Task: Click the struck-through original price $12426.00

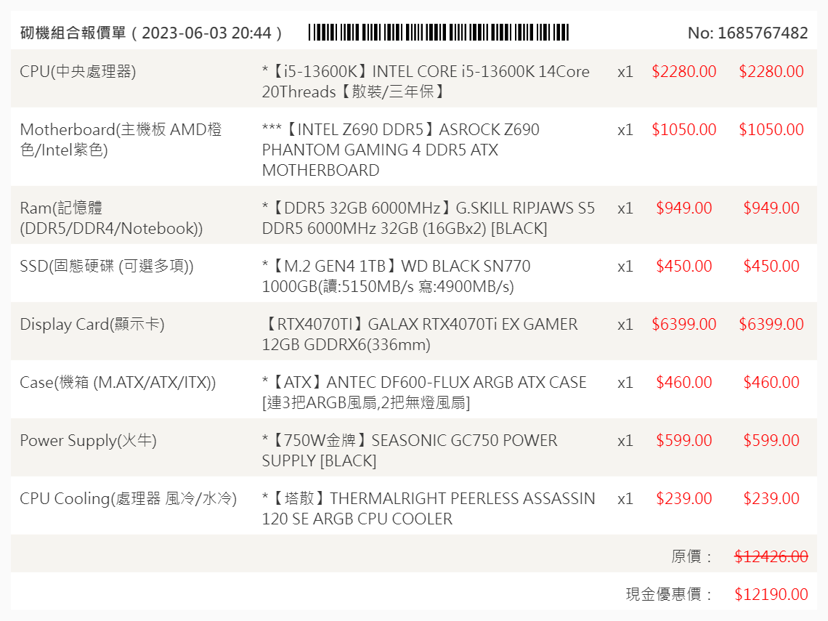Action: tap(771, 556)
